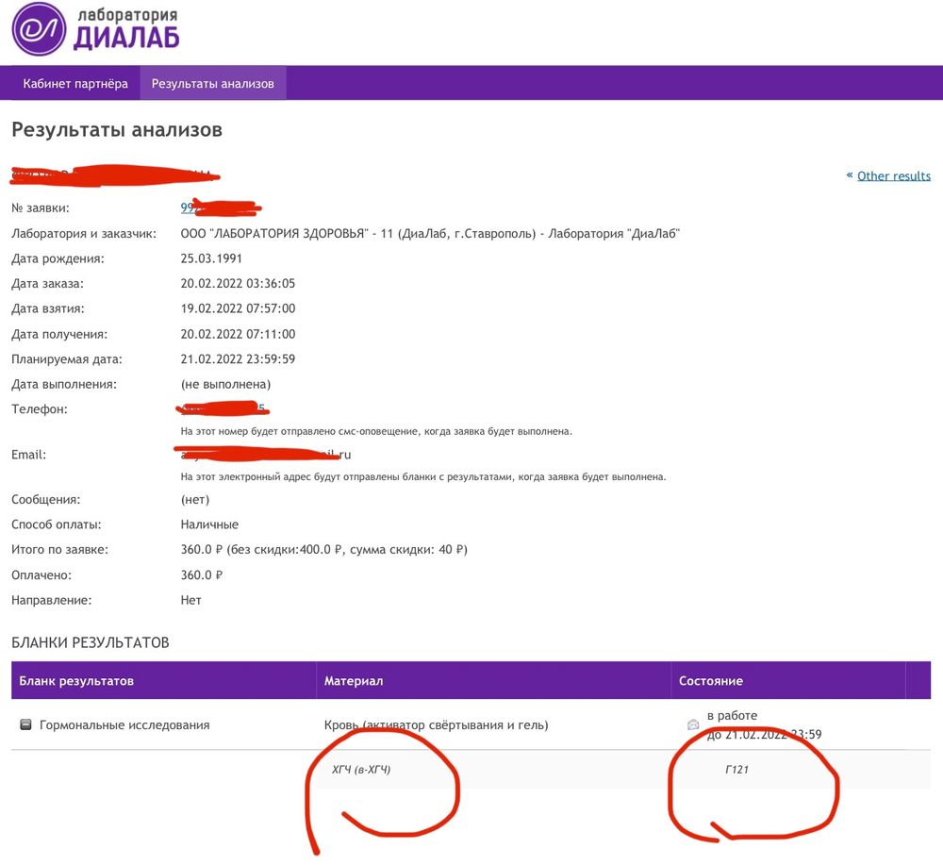Click the sms notification hint text

pyautogui.click(x=376, y=431)
